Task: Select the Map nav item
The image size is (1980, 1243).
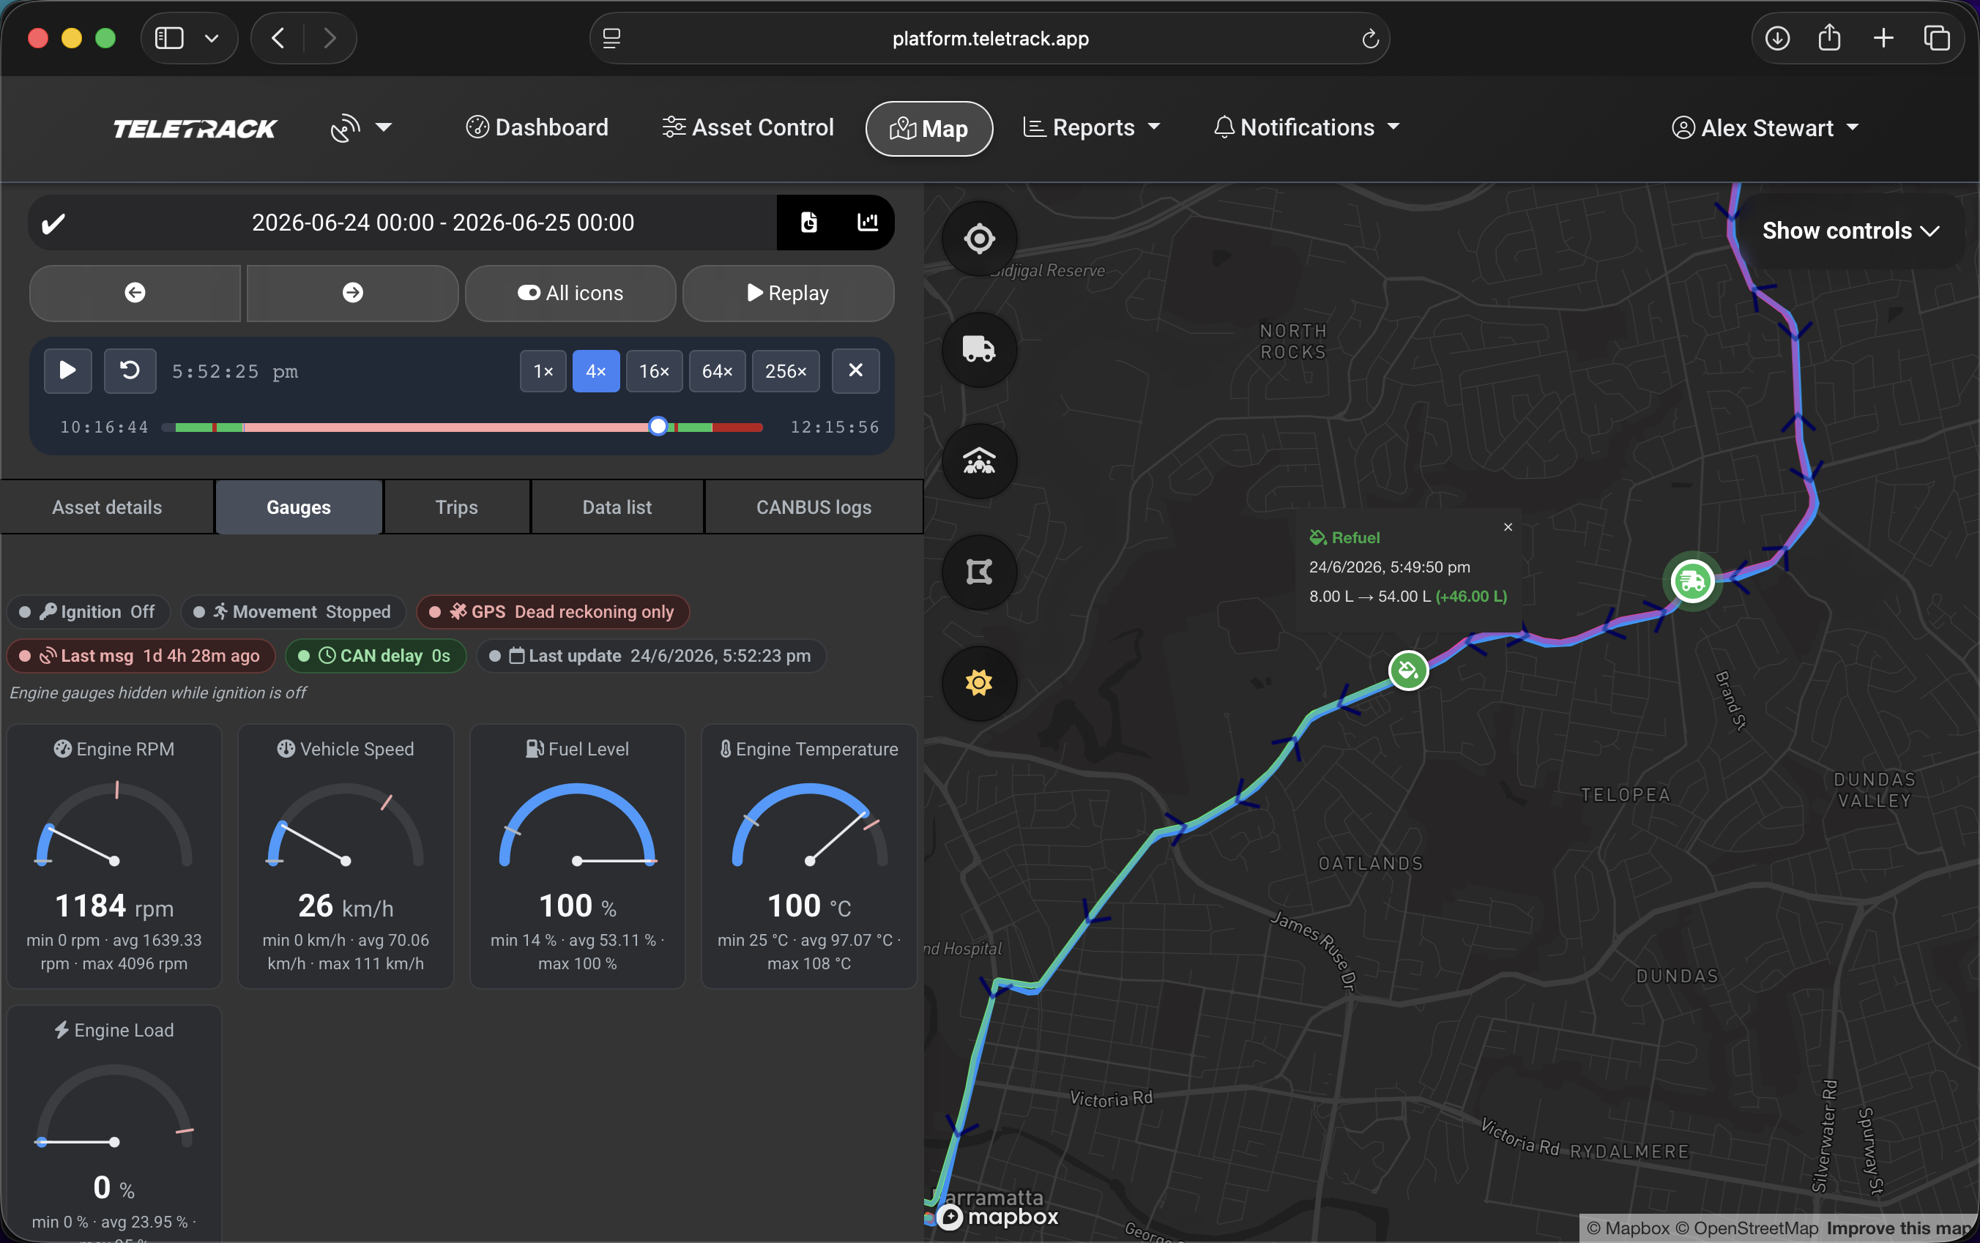Action: [x=929, y=128]
